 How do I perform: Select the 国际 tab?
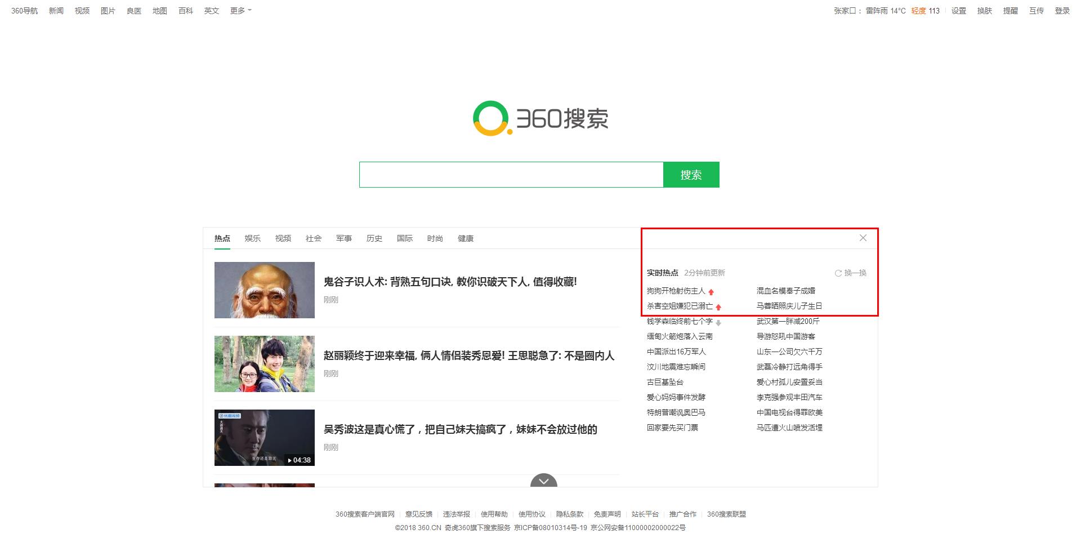click(405, 238)
